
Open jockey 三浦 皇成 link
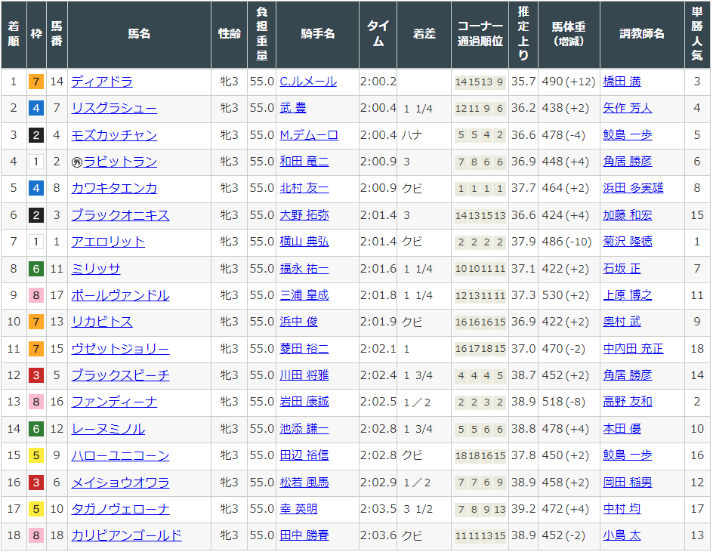(304, 295)
